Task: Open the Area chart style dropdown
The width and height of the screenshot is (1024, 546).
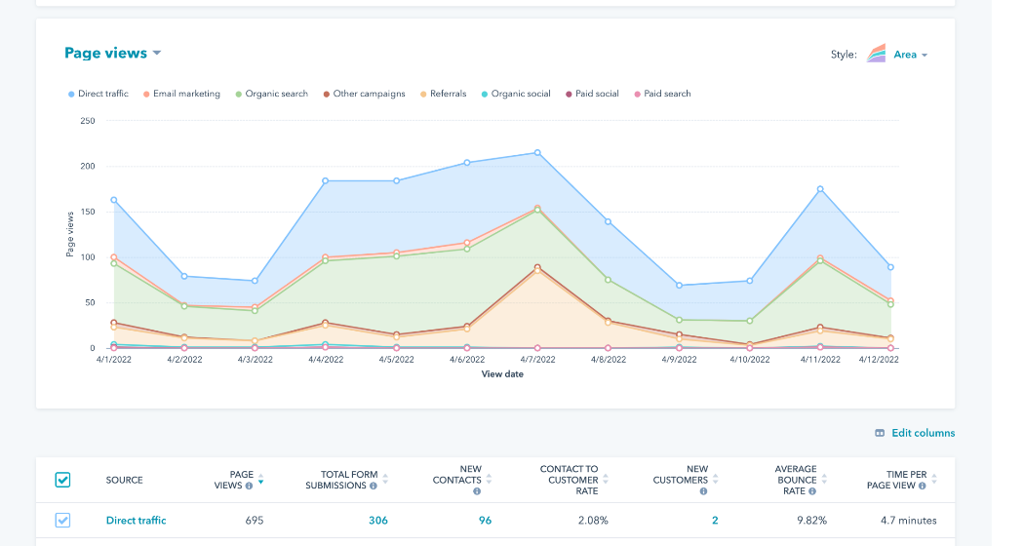Action: point(910,55)
